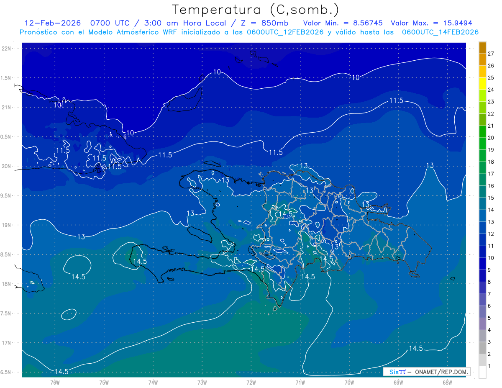Click the "Temperatura (C,somb.)" chart title

point(256,10)
